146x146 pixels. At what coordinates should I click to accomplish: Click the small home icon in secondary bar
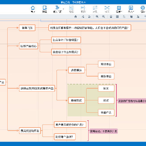pos(75,17)
